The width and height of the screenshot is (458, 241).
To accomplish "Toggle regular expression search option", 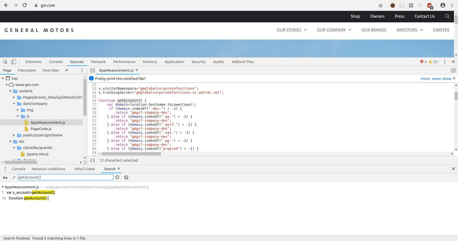I will [x=13, y=177].
